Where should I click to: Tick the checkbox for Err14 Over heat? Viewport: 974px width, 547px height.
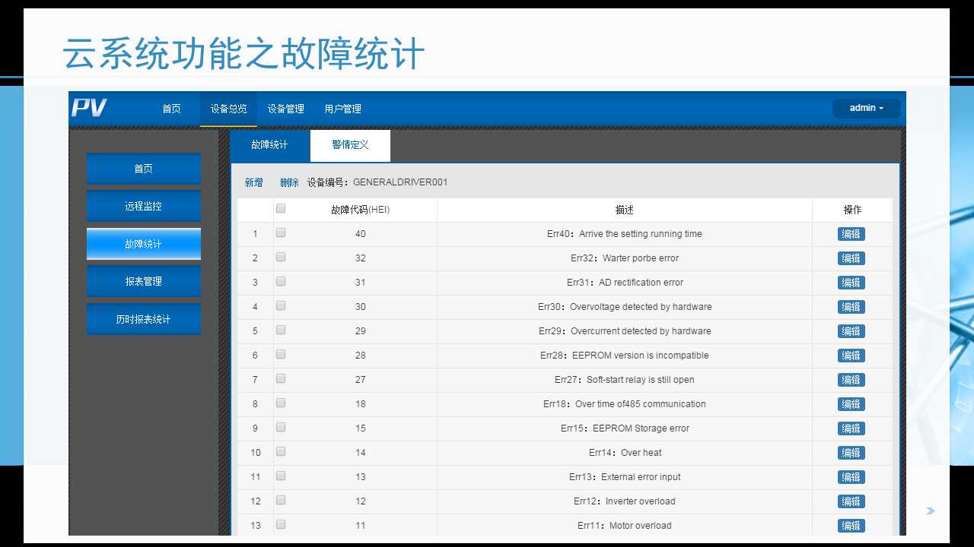[x=281, y=452]
